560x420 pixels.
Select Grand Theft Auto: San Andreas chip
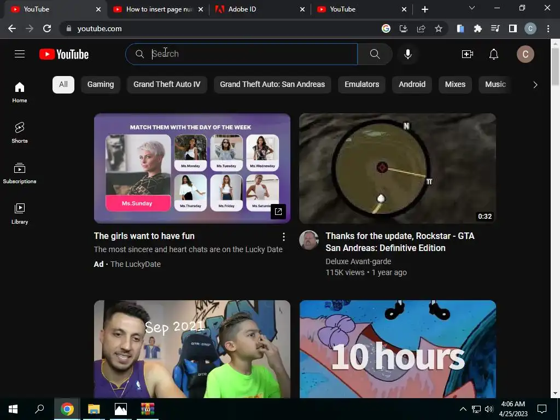pos(272,85)
